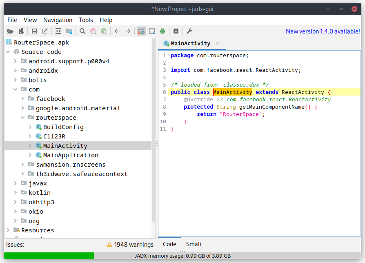Image resolution: width=365 pixels, height=263 pixels.
Task: Select MainApplication class in tree
Action: [71, 155]
